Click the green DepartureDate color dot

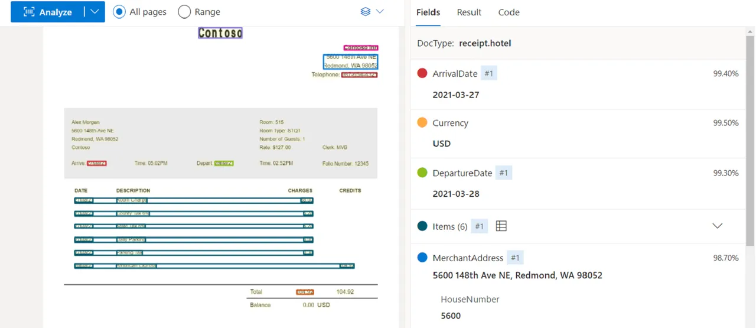422,173
